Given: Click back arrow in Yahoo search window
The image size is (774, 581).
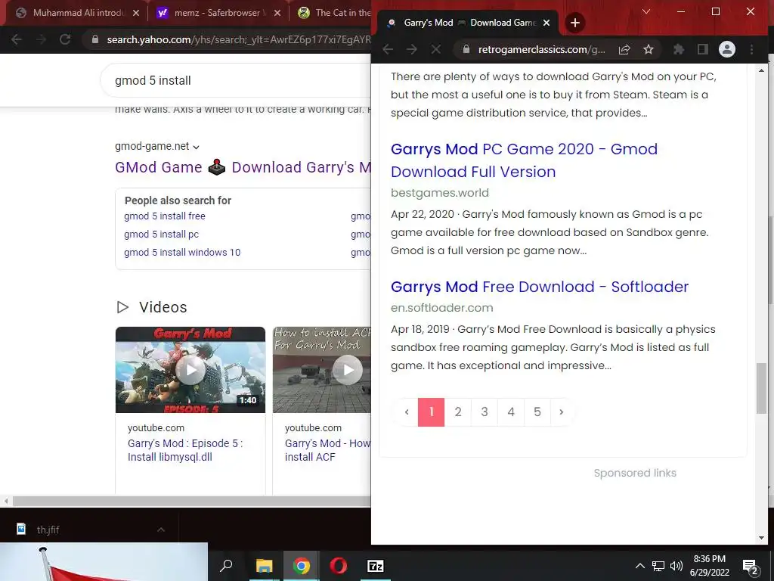Looking at the screenshot, I should [x=17, y=39].
